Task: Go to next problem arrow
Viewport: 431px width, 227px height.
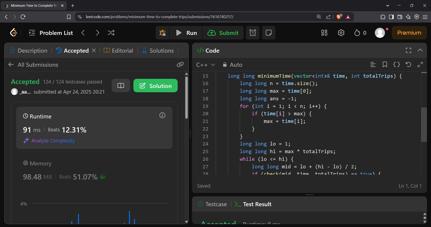Action: tap(97, 33)
